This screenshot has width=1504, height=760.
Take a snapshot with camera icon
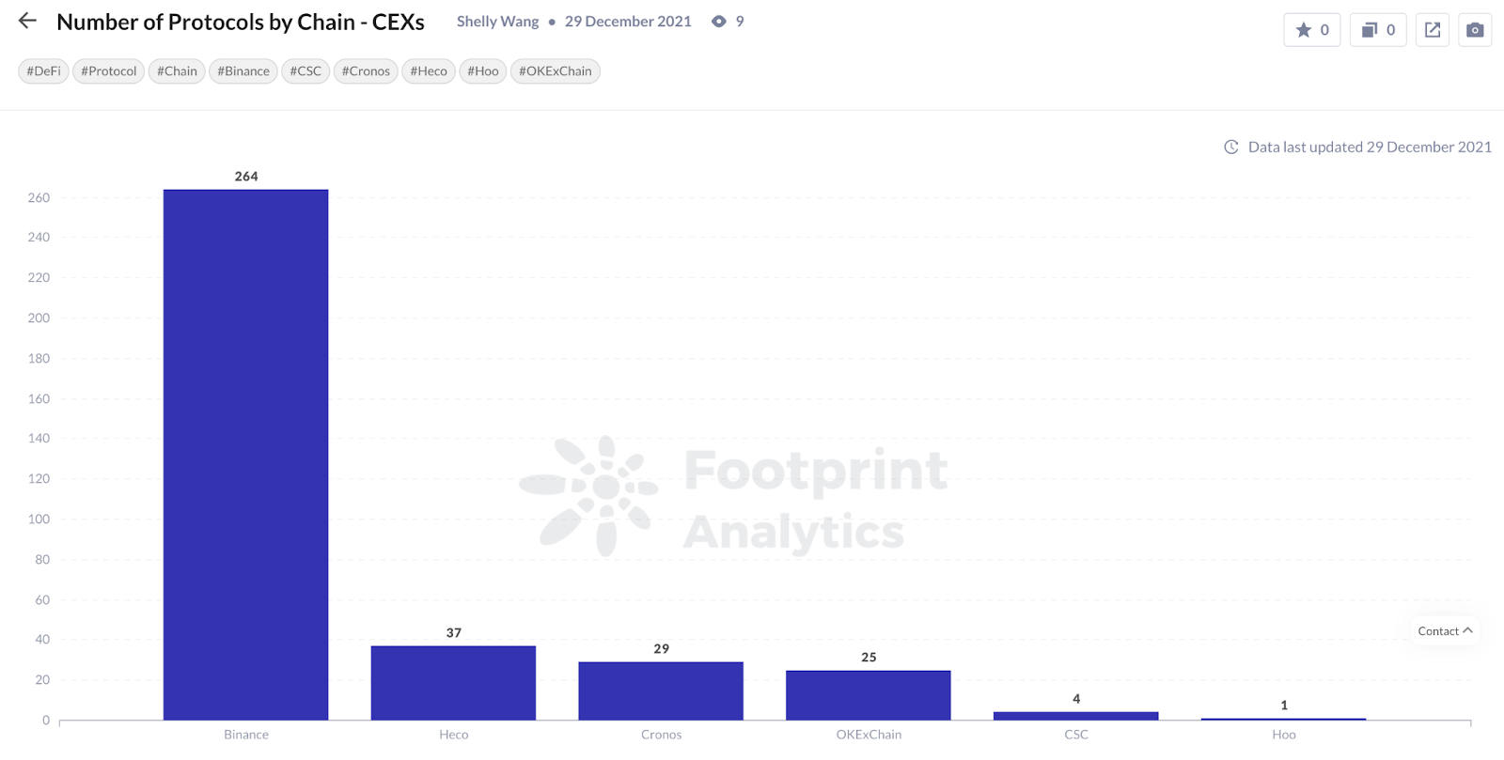[x=1475, y=30]
